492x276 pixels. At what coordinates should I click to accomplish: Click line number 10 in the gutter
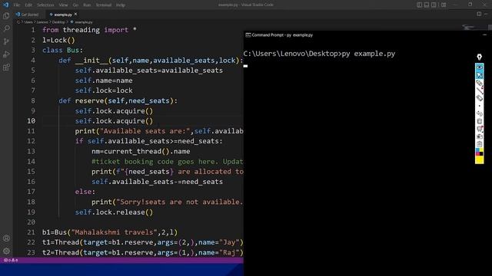coord(31,121)
